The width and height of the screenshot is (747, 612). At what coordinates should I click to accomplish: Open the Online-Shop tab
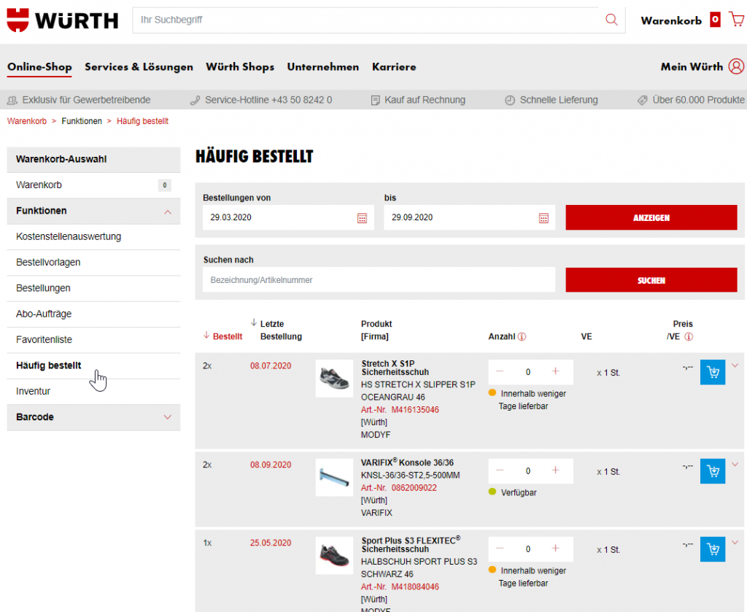39,67
